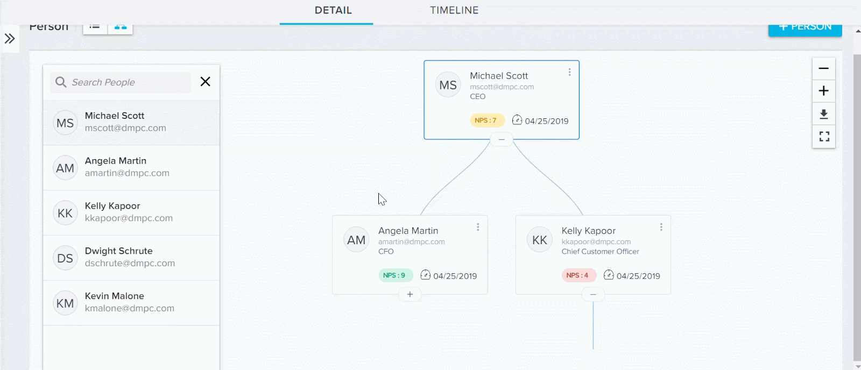861x370 pixels.
Task: Click the add Person button
Action: pos(805,29)
